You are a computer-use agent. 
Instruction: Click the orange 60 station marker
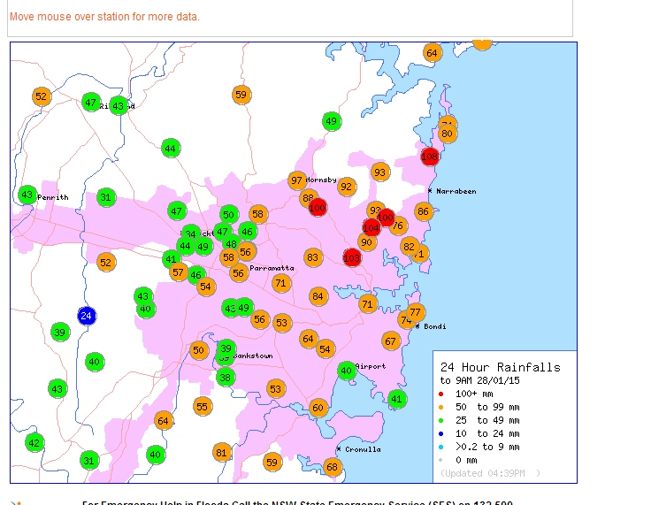point(318,408)
